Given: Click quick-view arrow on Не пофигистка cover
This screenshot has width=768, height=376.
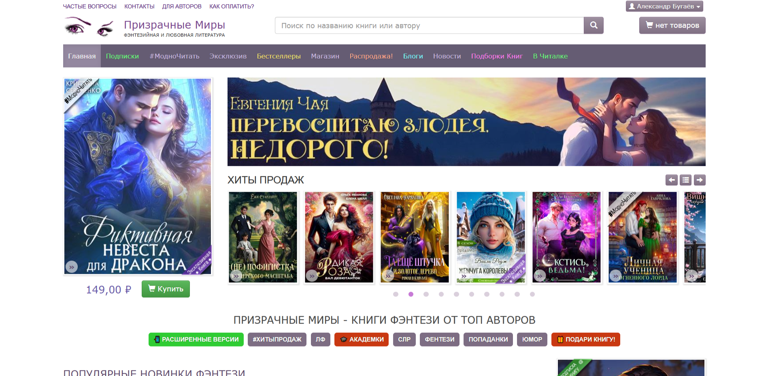Looking at the screenshot, I should click(x=236, y=276).
